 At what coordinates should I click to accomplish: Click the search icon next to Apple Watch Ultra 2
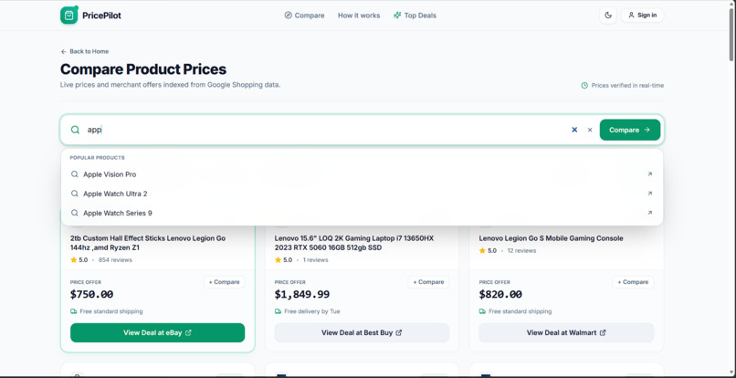tap(74, 194)
